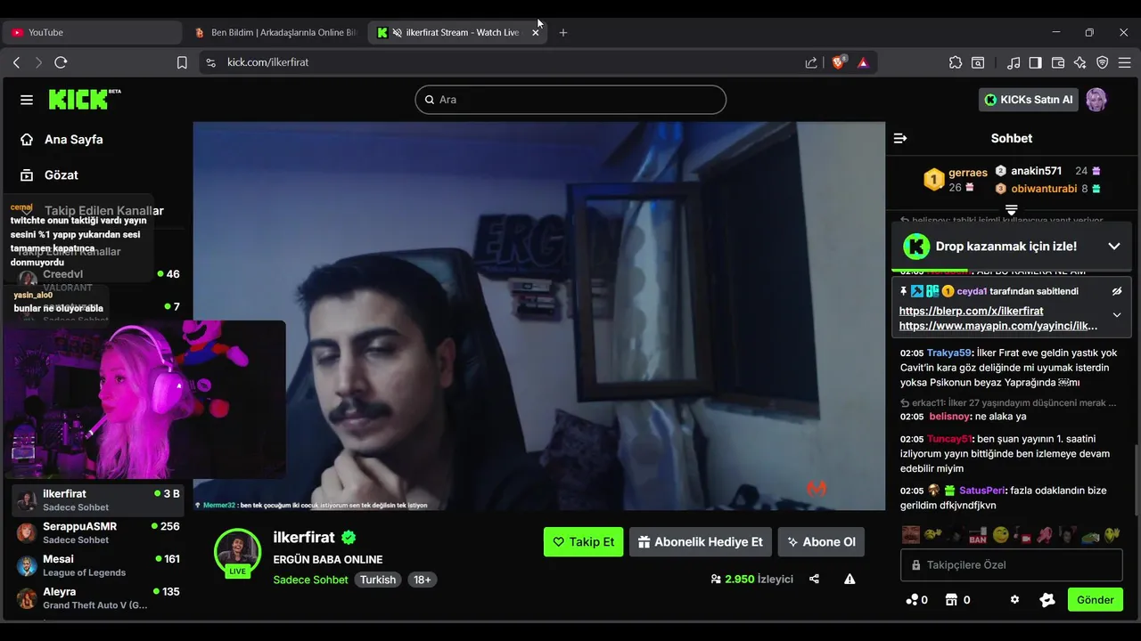Open the Brave Wallet icon
The height and width of the screenshot is (641, 1141).
1058,62
